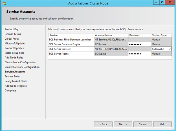Image resolution: width=176 pixels, height=131 pixels.
Task: Go back with the Back button
Action: coord(104,124)
